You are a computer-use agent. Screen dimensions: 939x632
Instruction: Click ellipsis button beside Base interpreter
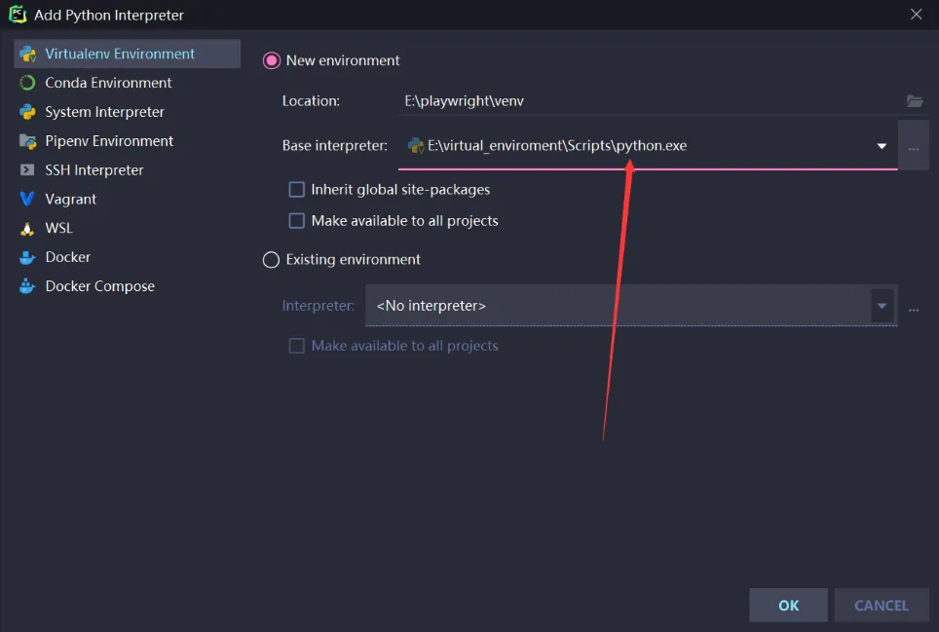pyautogui.click(x=914, y=147)
